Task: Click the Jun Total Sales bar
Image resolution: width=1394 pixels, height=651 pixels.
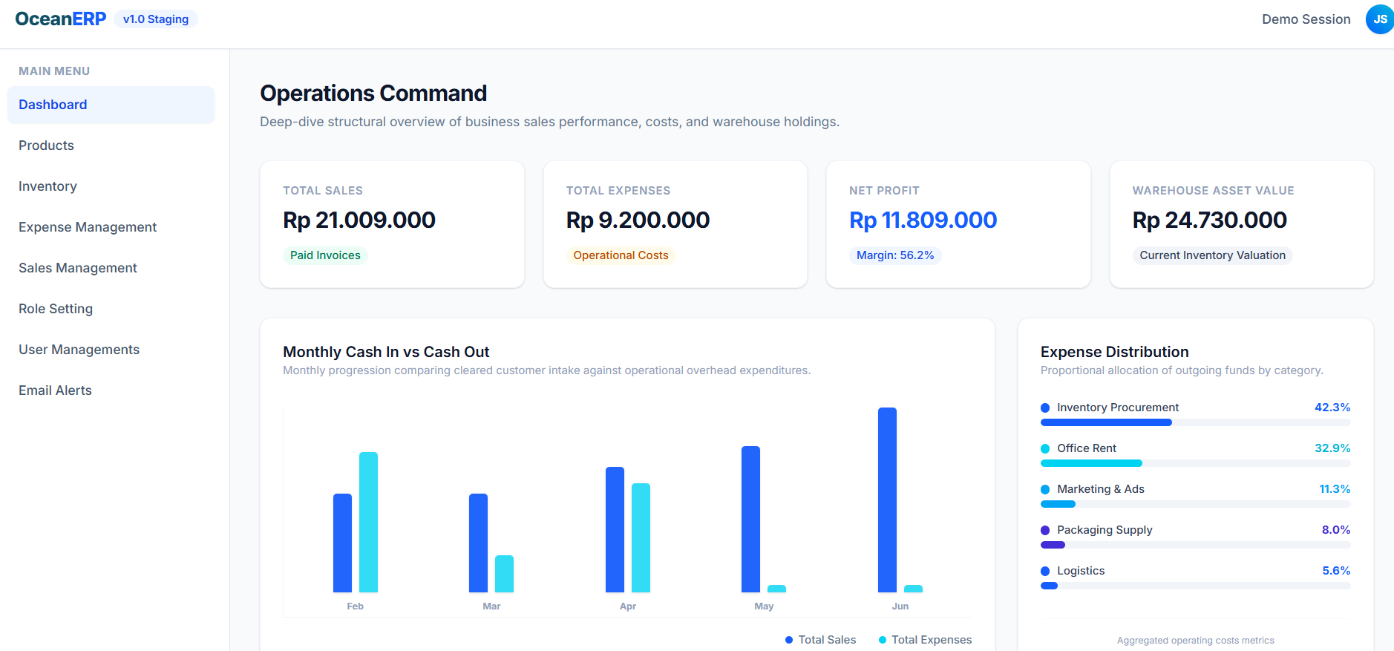Action: pos(887,500)
